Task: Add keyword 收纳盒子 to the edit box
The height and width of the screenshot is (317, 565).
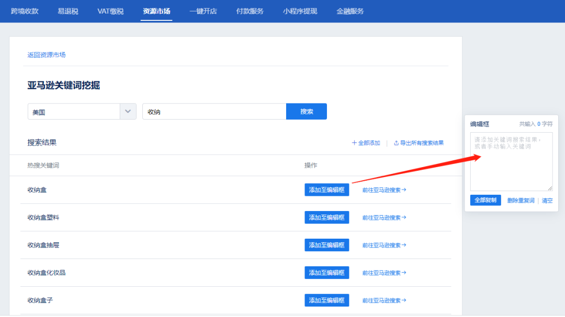Action: coord(326,300)
